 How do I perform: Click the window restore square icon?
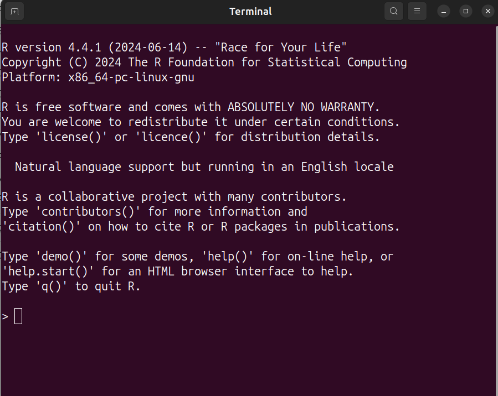[x=465, y=11]
